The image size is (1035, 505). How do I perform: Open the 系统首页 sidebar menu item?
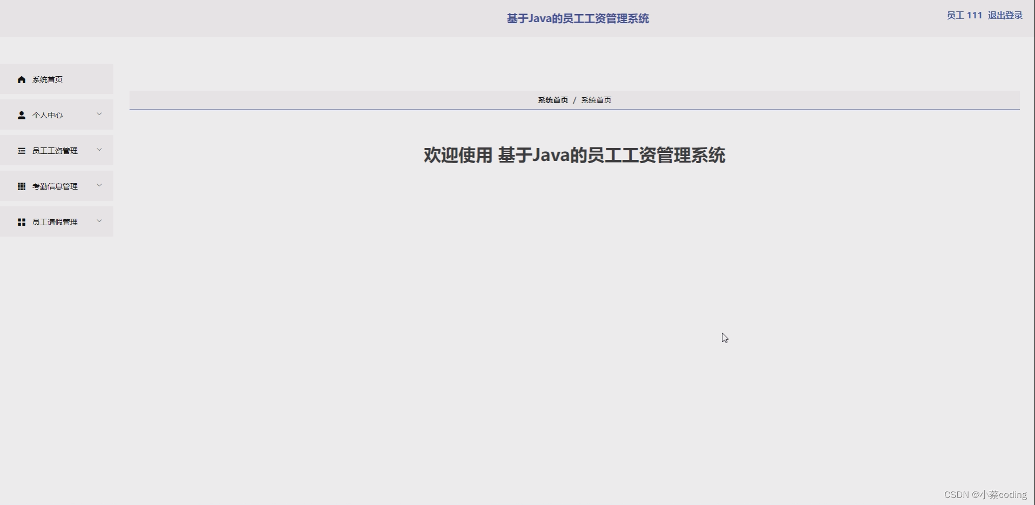click(57, 79)
